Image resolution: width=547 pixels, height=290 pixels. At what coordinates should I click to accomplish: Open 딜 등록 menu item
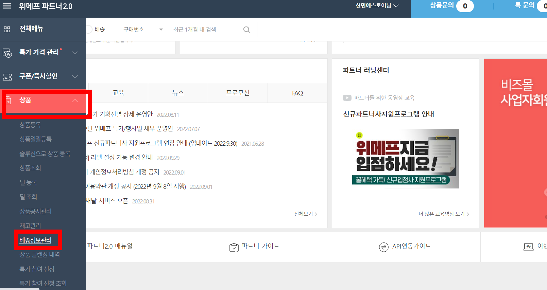28,182
